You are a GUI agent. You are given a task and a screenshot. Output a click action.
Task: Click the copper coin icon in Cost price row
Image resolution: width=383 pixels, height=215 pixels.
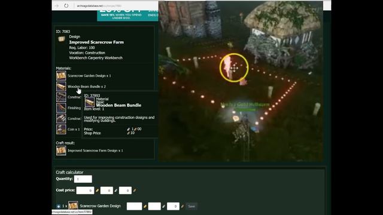point(134,191)
